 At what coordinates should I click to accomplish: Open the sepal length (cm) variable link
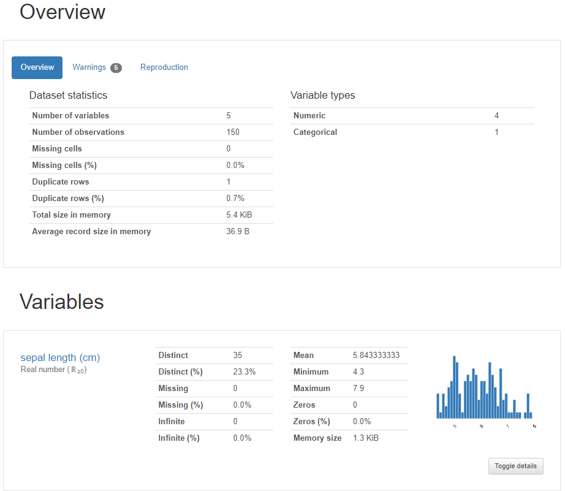(60, 357)
